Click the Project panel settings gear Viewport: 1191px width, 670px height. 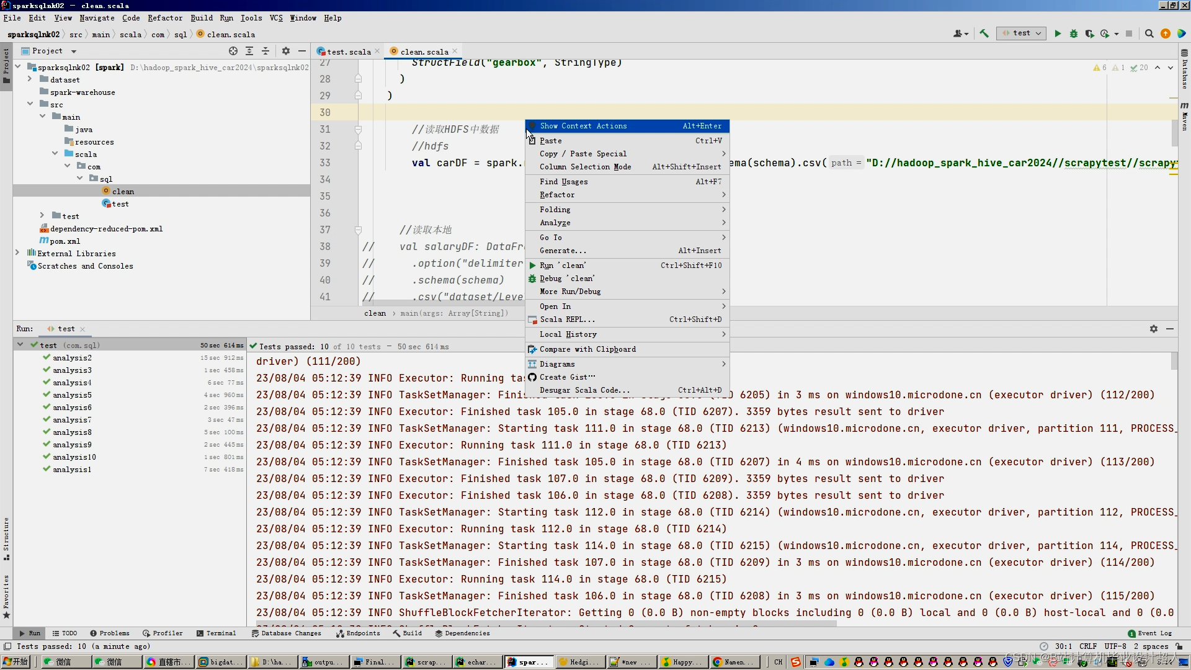(x=285, y=51)
